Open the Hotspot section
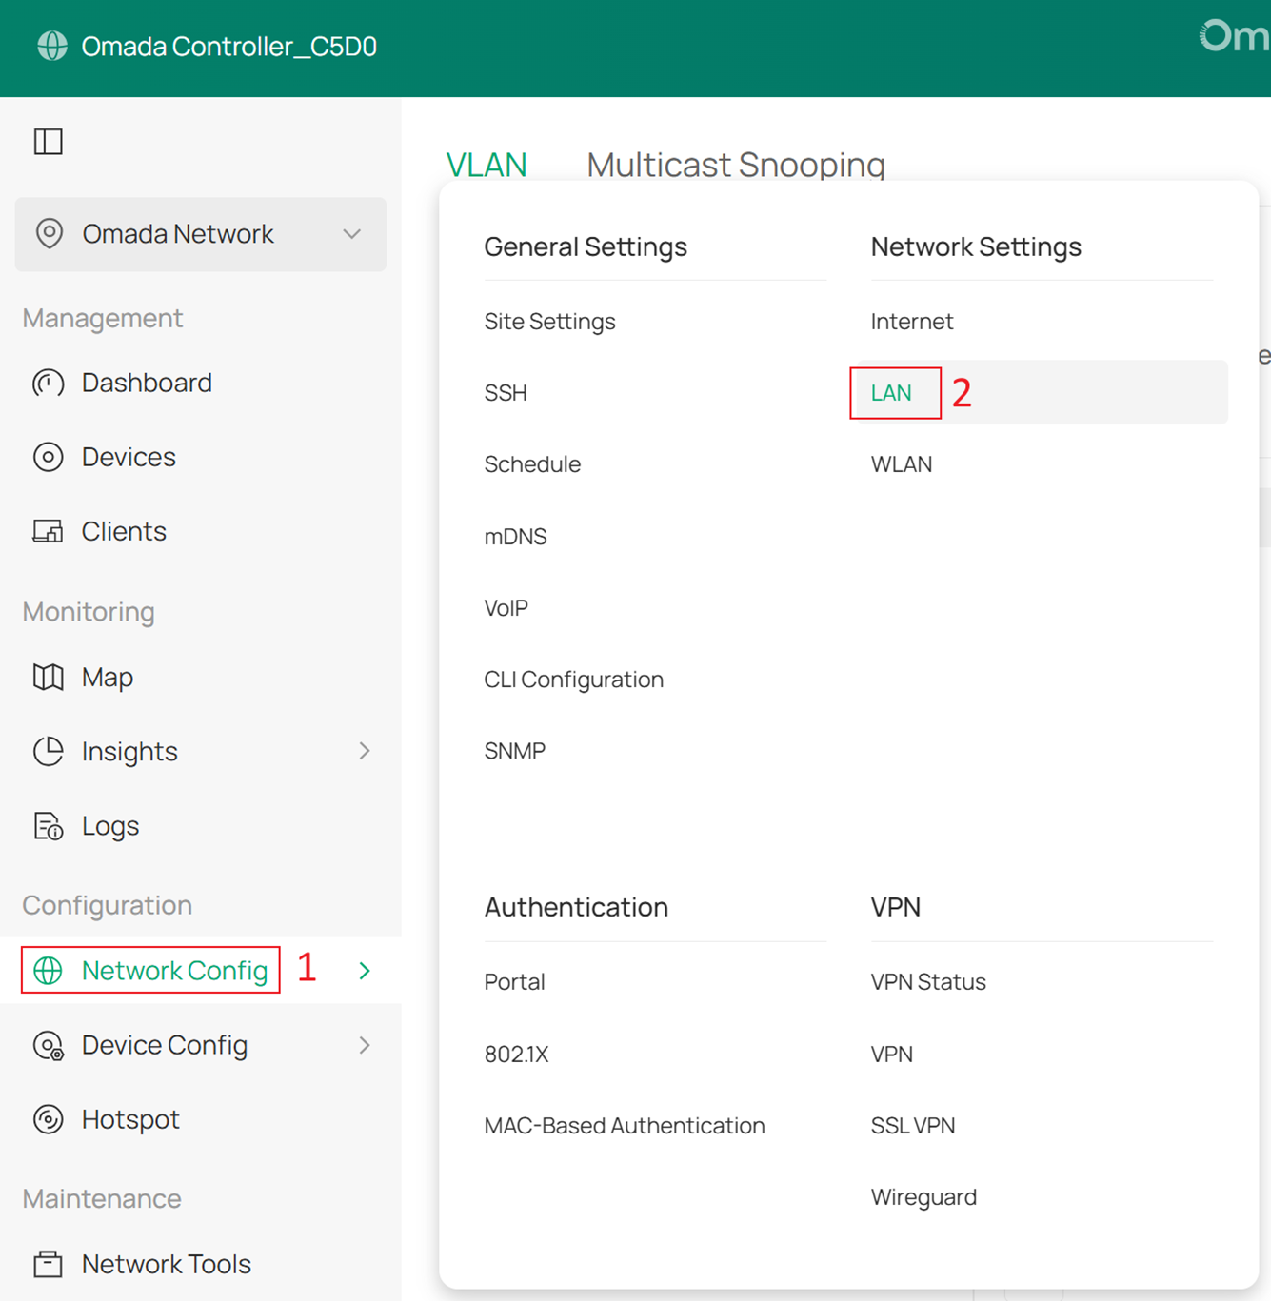The image size is (1271, 1301). [130, 1119]
